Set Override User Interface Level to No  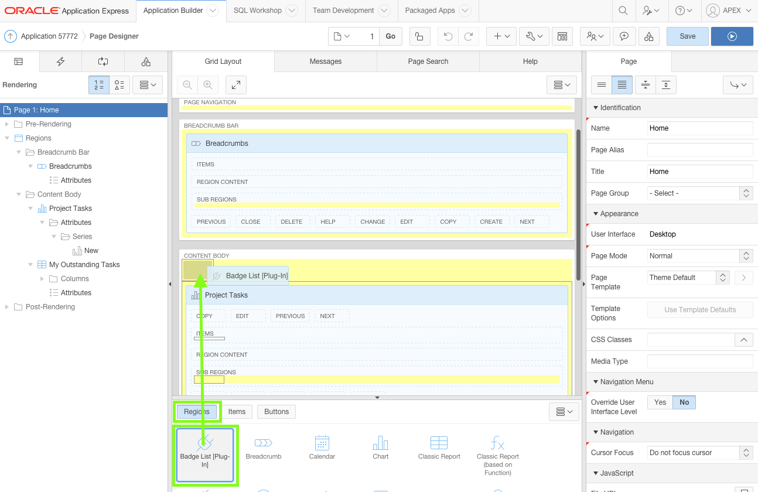pos(684,402)
